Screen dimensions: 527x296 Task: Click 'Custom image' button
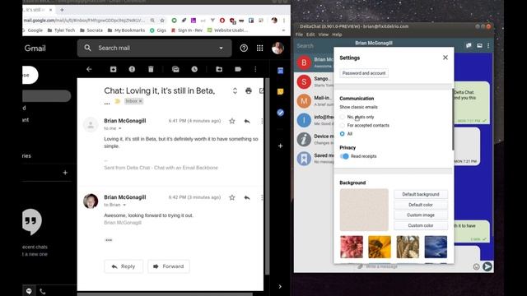coord(421,215)
